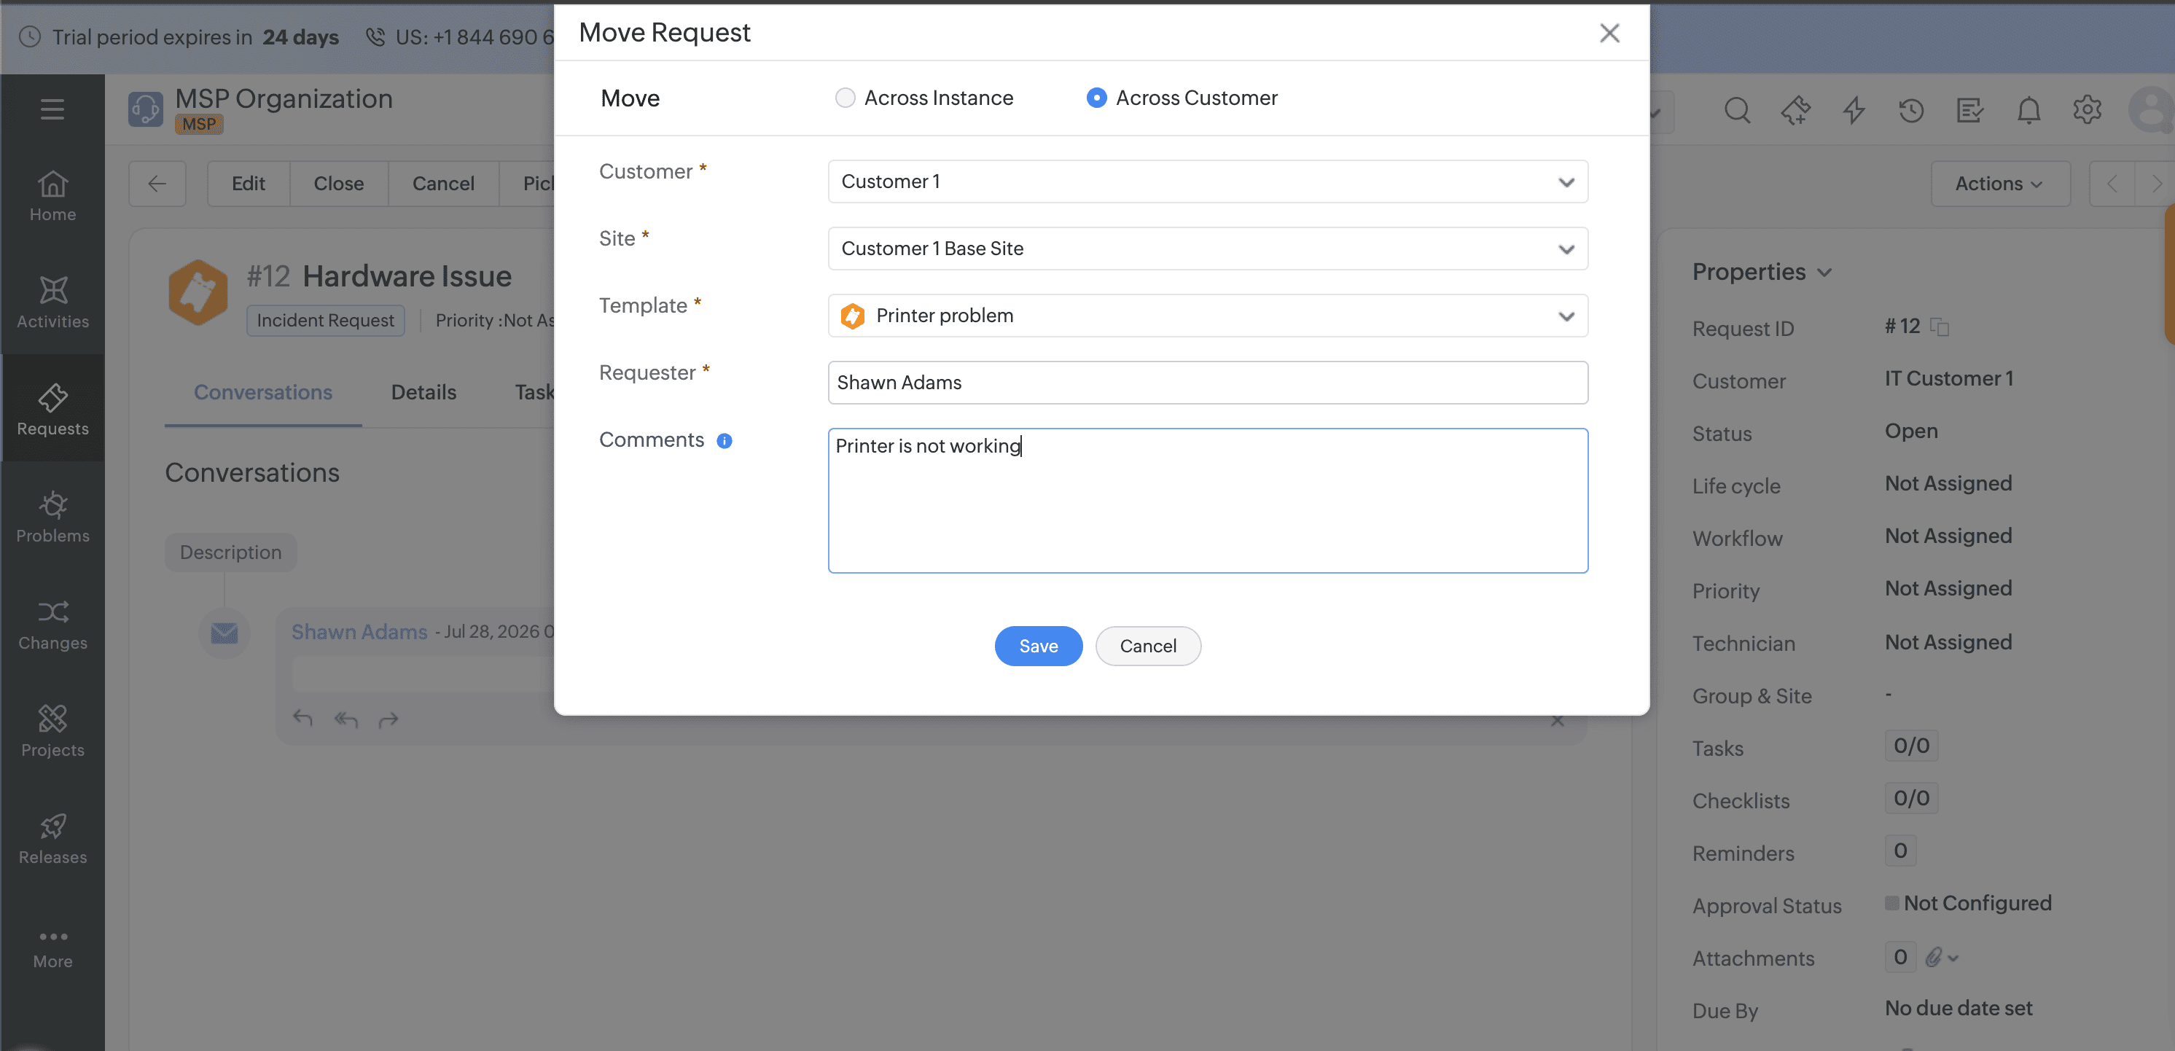Select the Across Customer radio button

pos(1096,98)
